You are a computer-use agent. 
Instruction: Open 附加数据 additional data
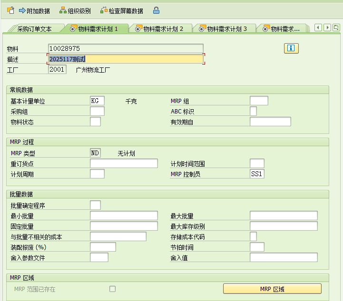click(34, 10)
